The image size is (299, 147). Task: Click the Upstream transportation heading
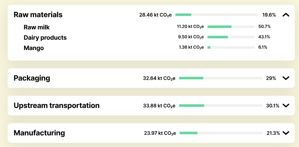57,105
